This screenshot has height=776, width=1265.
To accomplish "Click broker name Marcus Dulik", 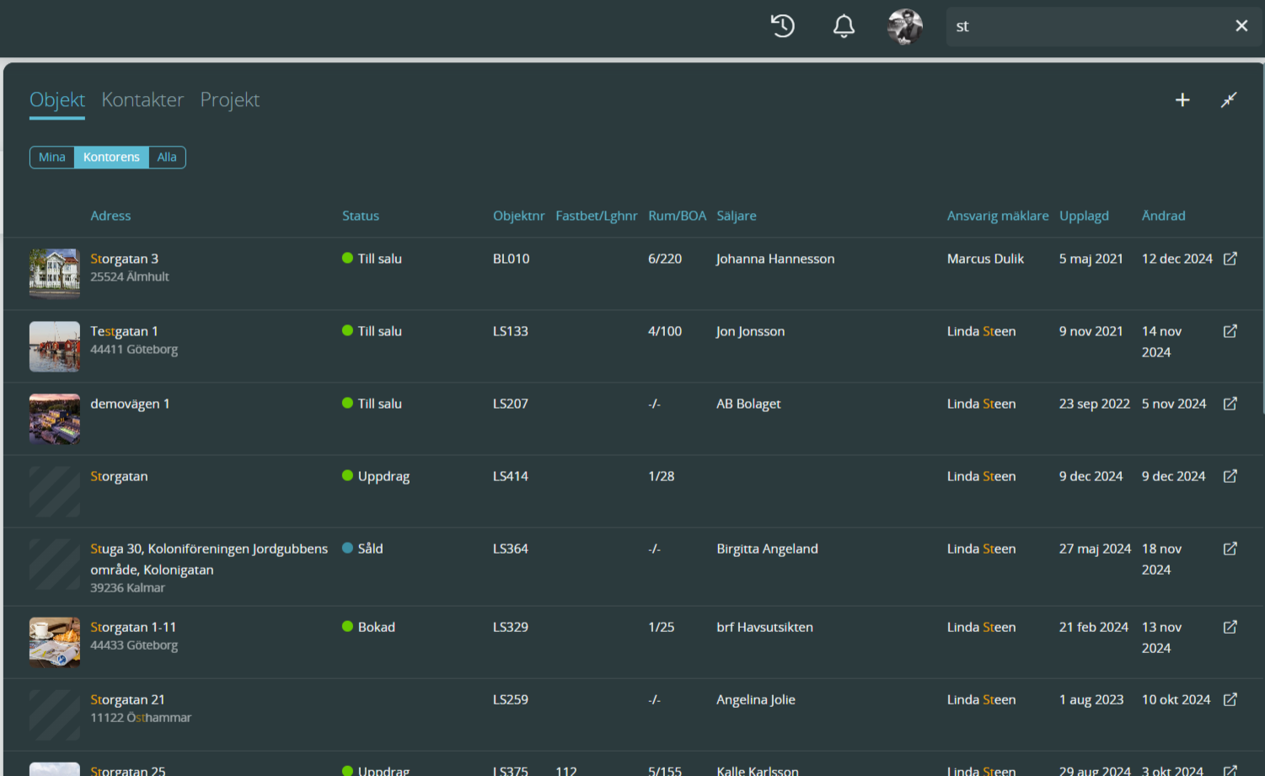I will point(985,259).
